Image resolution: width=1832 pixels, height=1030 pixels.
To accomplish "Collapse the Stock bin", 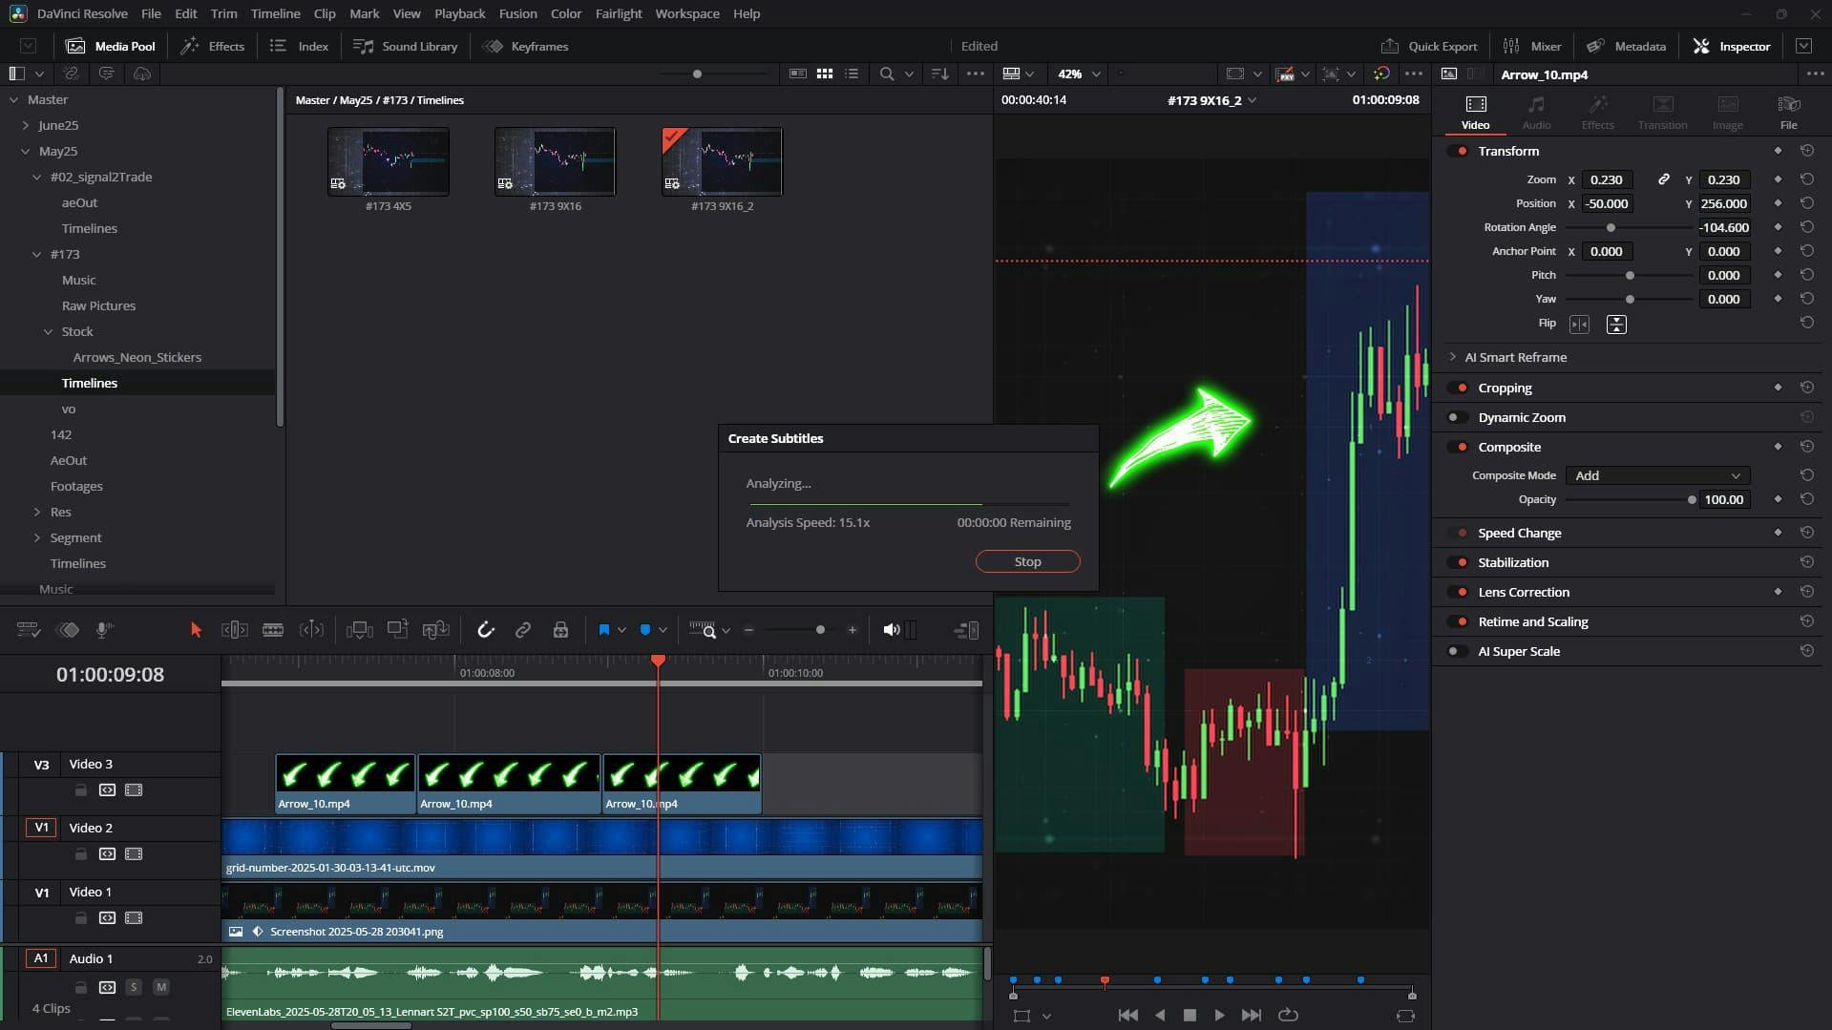I will (49, 331).
